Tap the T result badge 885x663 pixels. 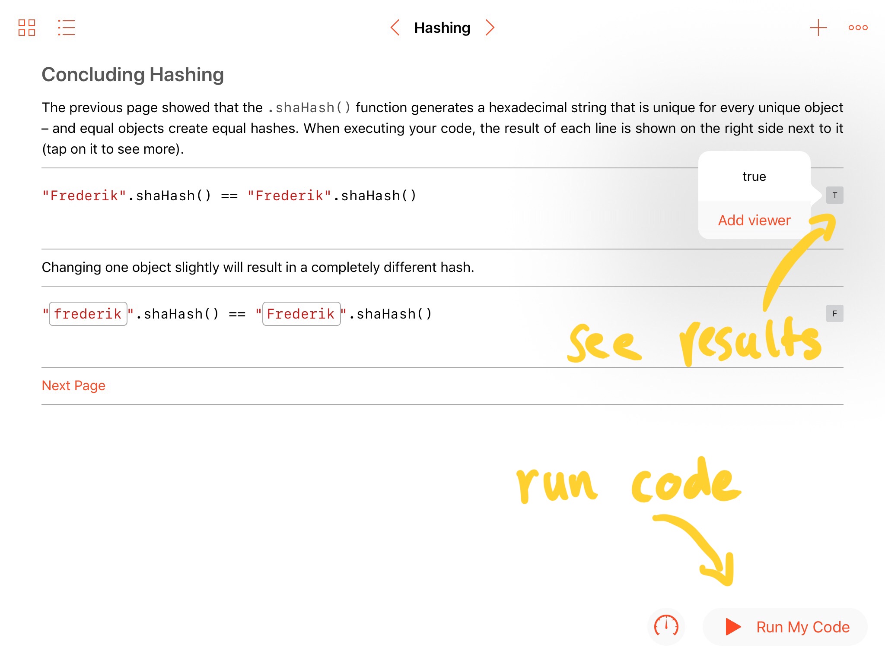[x=834, y=196]
